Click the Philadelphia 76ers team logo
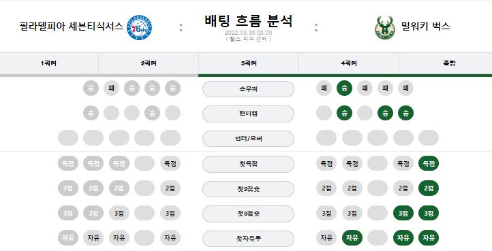Image resolution: width=492 pixels, height=251 pixels. (139, 28)
